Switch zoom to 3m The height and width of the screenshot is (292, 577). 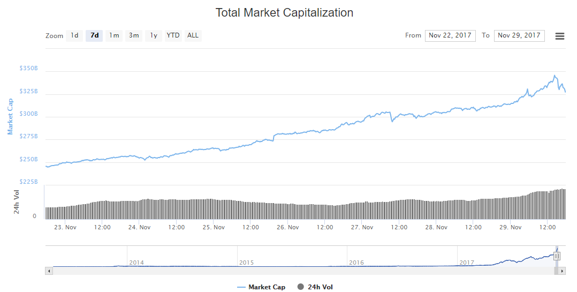click(134, 36)
